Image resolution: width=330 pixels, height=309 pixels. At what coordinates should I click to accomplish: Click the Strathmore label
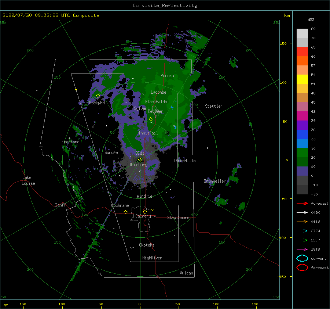pos(178,218)
